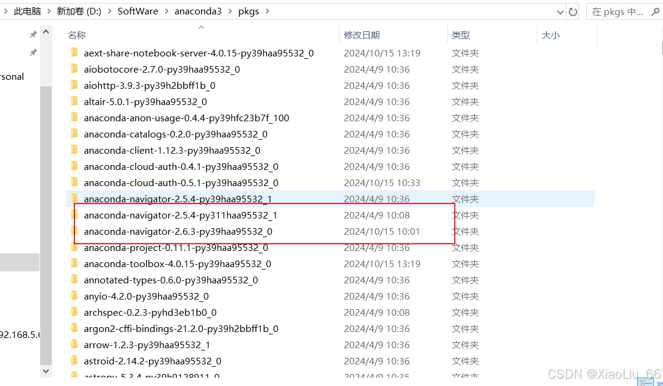Screen dimensions: 663x386
Task: Click the navigation pane scroll up arrow
Action: pyautogui.click(x=46, y=32)
